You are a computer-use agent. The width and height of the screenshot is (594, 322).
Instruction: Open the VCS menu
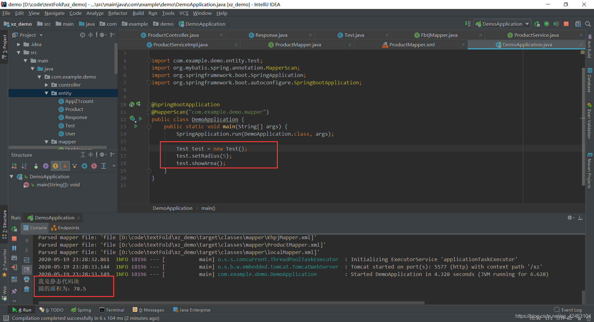(x=184, y=13)
